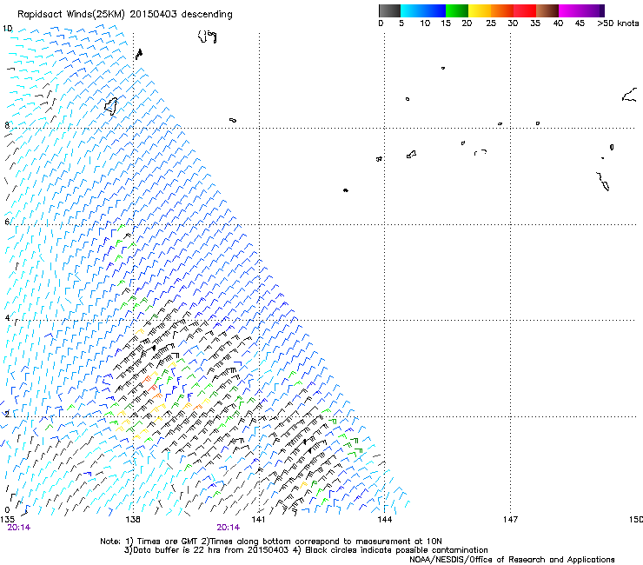Click the longitude axis label '144'
The width and height of the screenshot is (643, 565).
coord(385,520)
